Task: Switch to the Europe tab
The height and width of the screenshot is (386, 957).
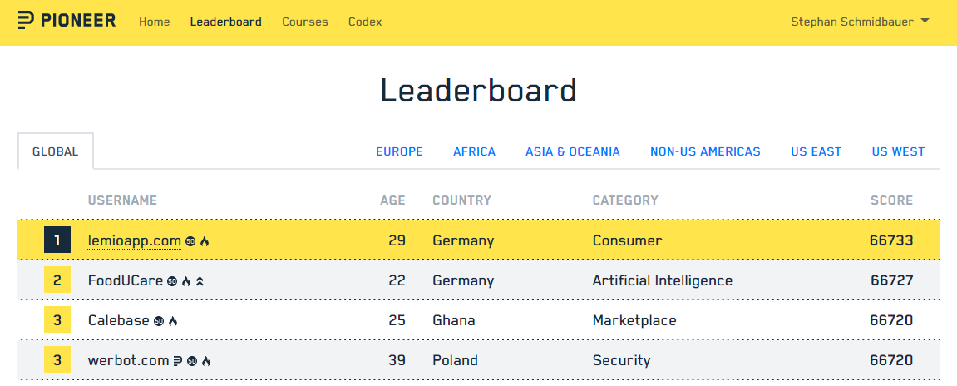Action: (399, 151)
